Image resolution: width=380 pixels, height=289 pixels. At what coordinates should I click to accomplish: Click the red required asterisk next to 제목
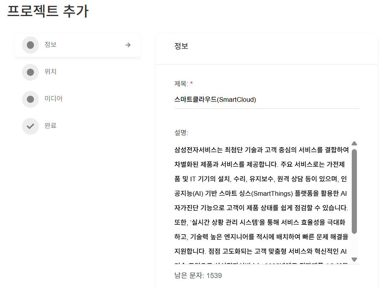point(191,83)
